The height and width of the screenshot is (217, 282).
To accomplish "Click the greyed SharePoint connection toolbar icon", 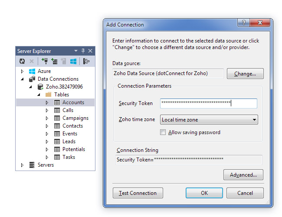I will coord(64,61).
